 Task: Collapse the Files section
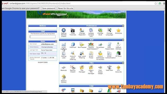[123, 63]
